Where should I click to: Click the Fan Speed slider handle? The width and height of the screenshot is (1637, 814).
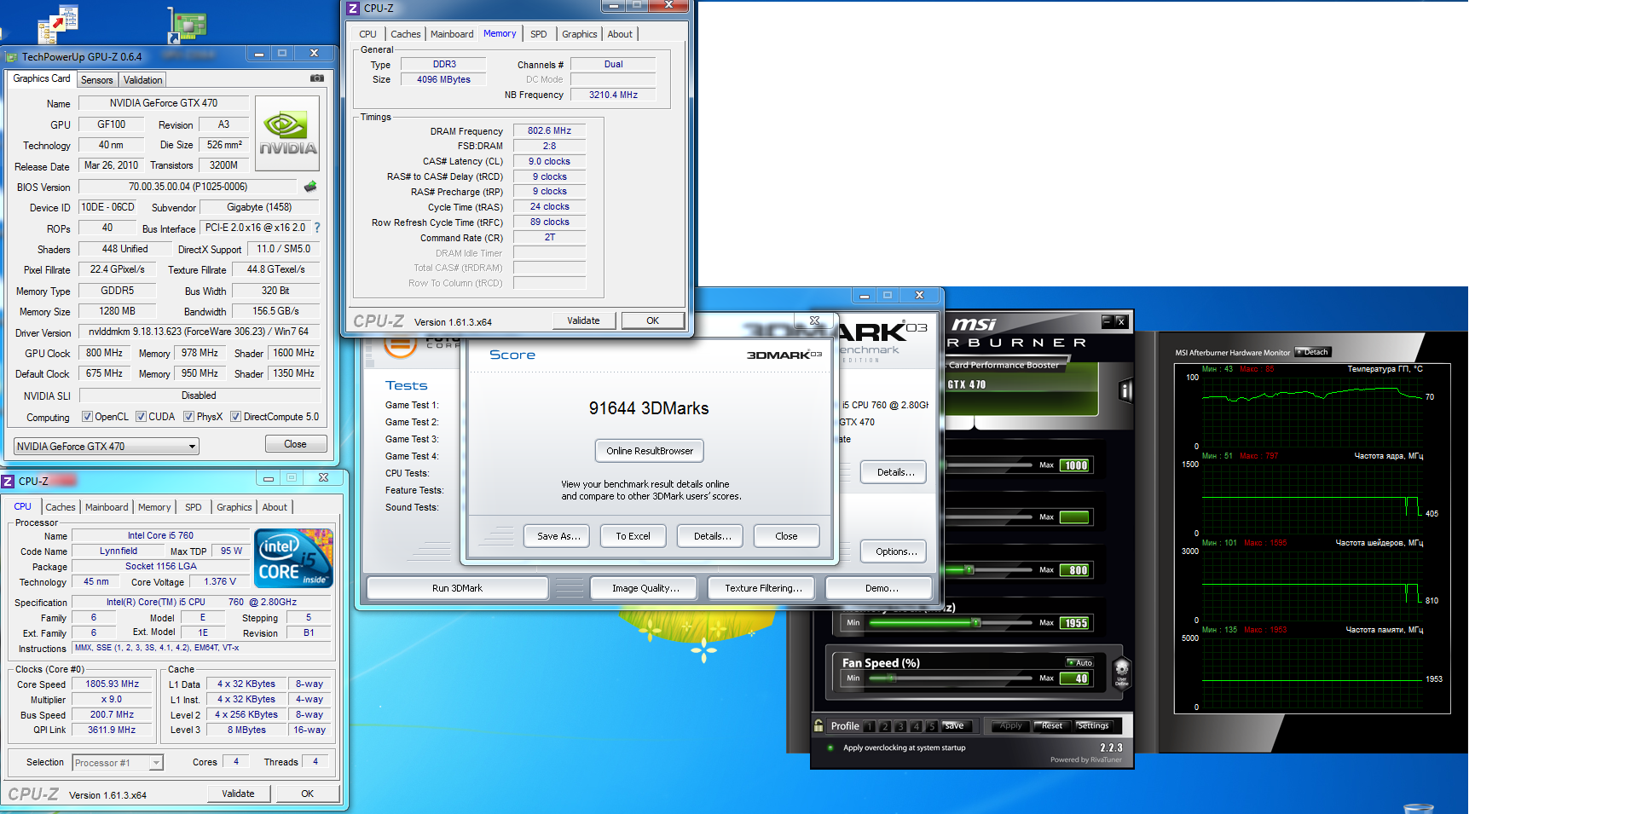pos(892,678)
